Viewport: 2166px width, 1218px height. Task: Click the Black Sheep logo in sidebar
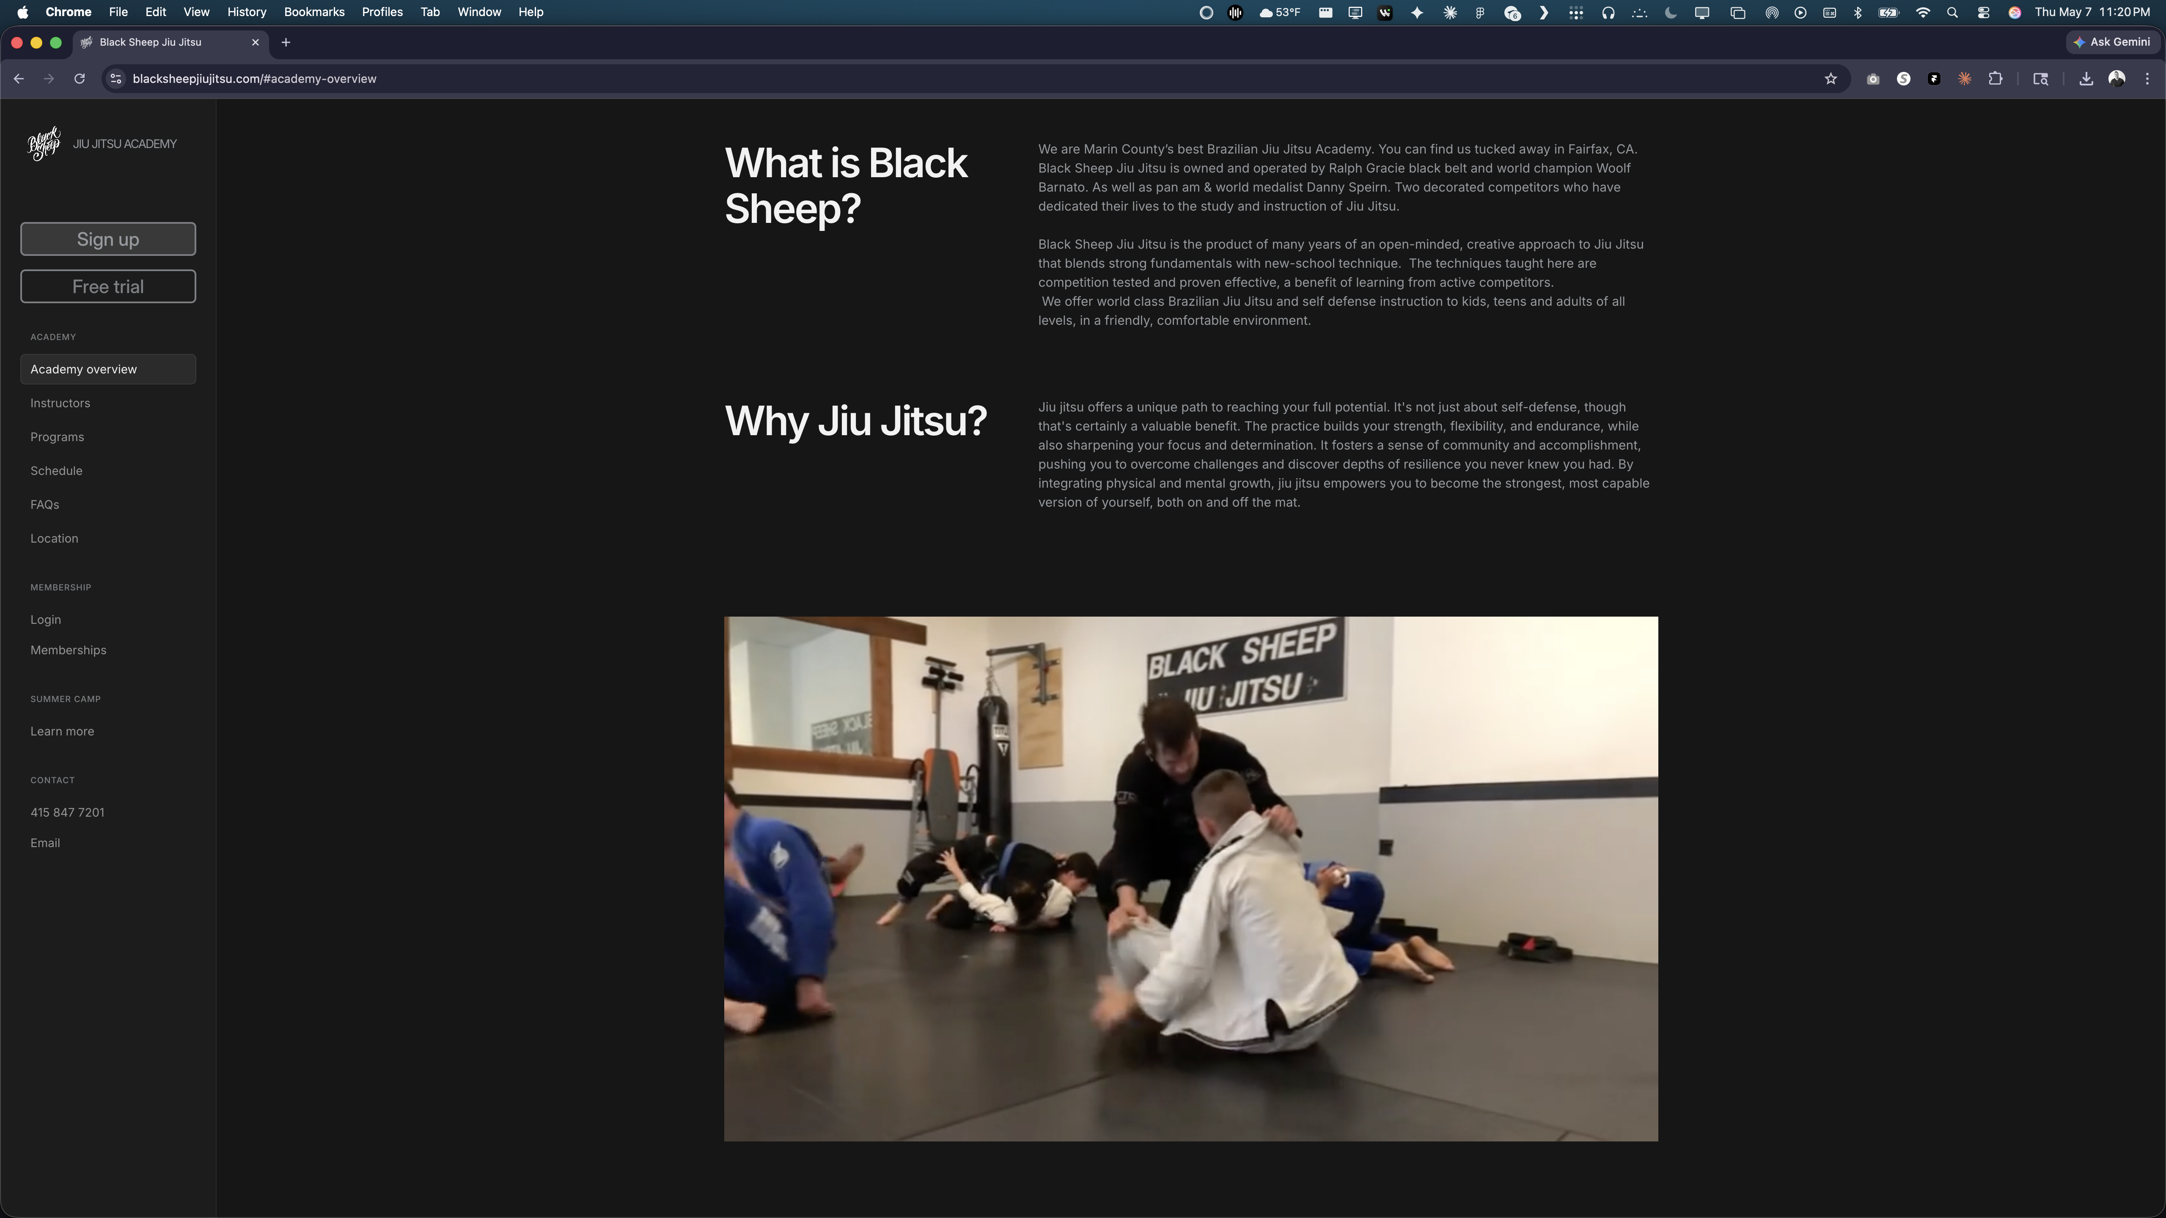pos(44,144)
